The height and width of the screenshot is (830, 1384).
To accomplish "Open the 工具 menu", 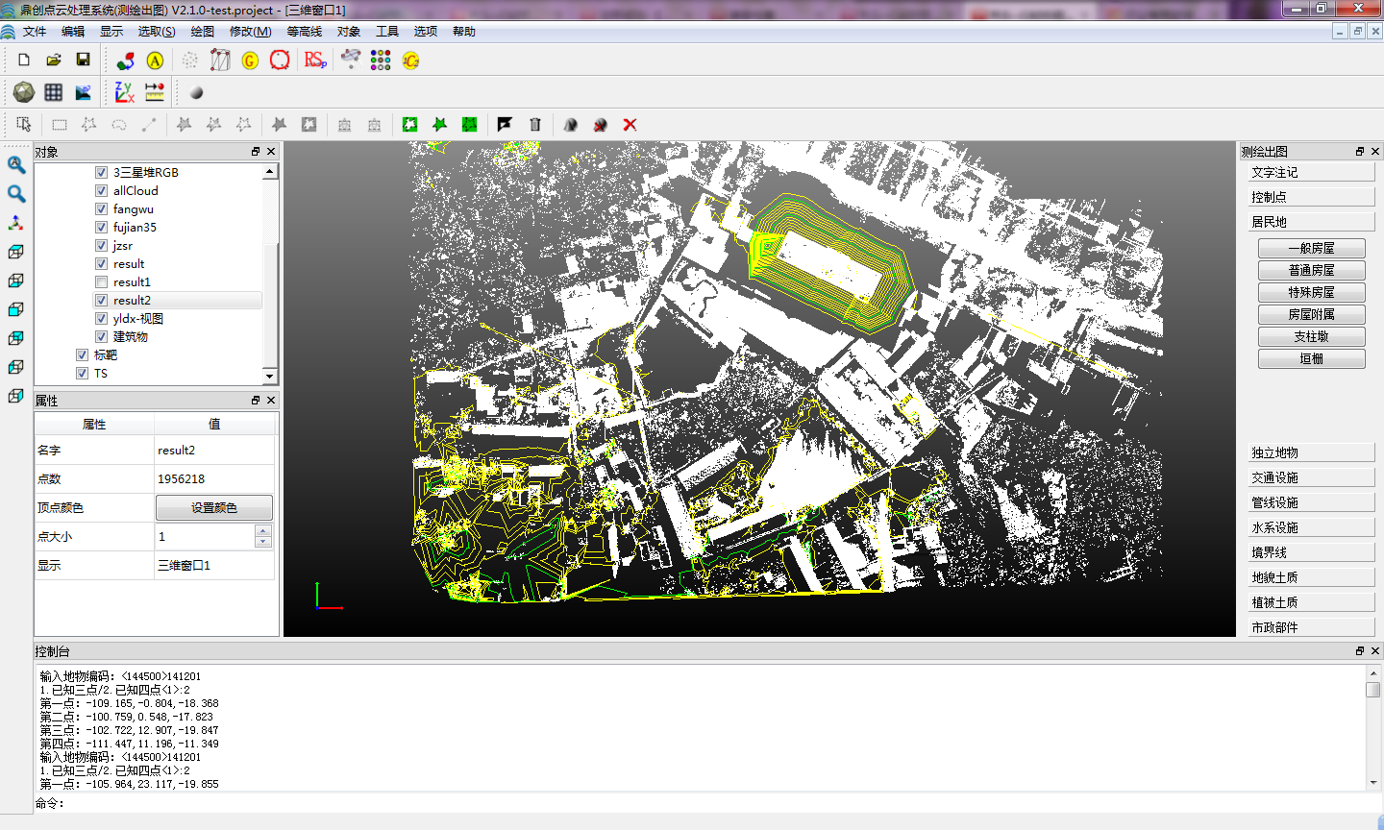I will [x=387, y=32].
